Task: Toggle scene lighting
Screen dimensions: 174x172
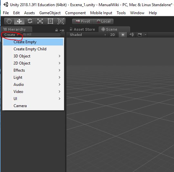Action: (x=123, y=35)
